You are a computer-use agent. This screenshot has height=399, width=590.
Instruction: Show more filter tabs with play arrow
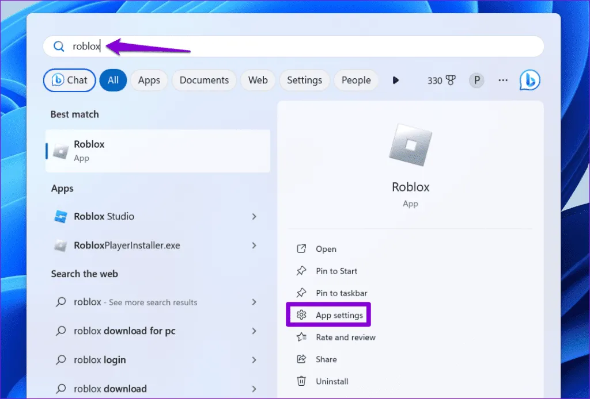coord(395,80)
